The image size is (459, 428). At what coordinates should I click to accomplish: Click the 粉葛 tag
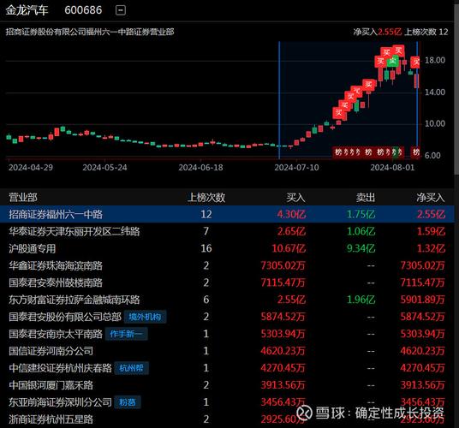click(x=128, y=402)
